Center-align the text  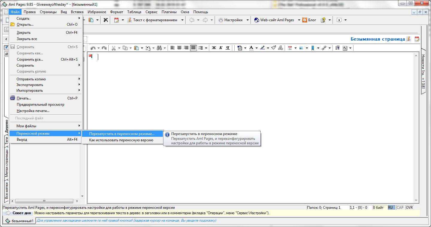(179, 48)
